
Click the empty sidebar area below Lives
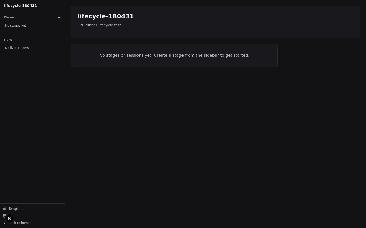(x=32, y=127)
